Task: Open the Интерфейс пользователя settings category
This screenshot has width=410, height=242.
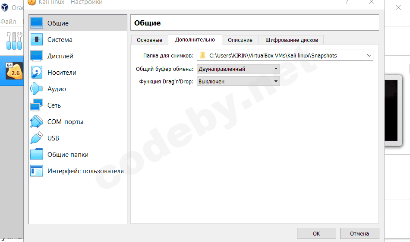Action: 78,171
